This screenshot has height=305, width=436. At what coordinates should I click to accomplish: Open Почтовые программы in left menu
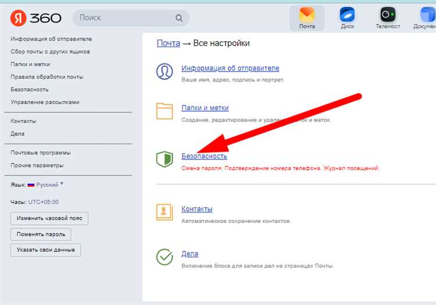point(41,152)
